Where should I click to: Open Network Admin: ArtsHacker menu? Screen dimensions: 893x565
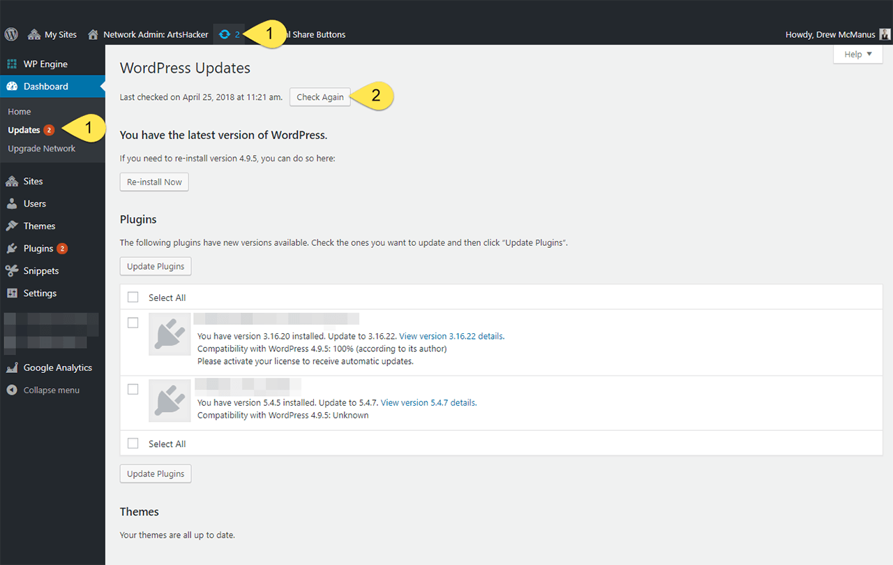[x=148, y=34]
